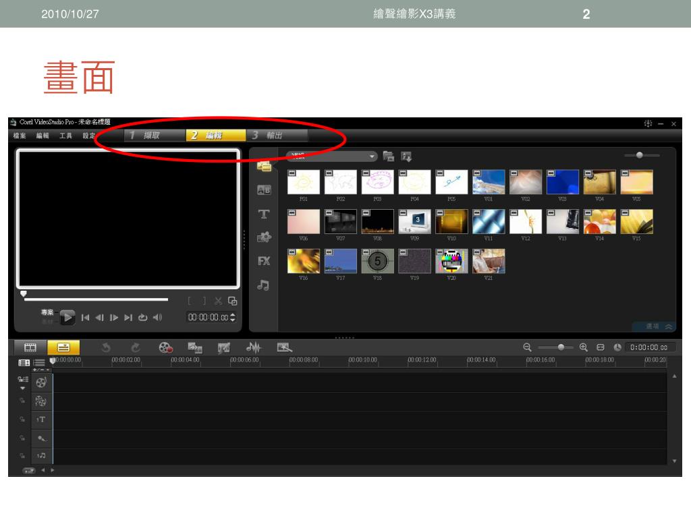Viewport: 691px width, 518px height.
Task: Play the project in preview
Action: 67,317
